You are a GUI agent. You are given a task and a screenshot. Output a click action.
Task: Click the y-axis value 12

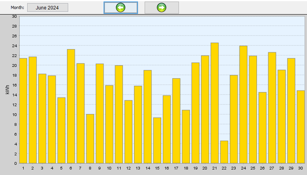(14, 105)
